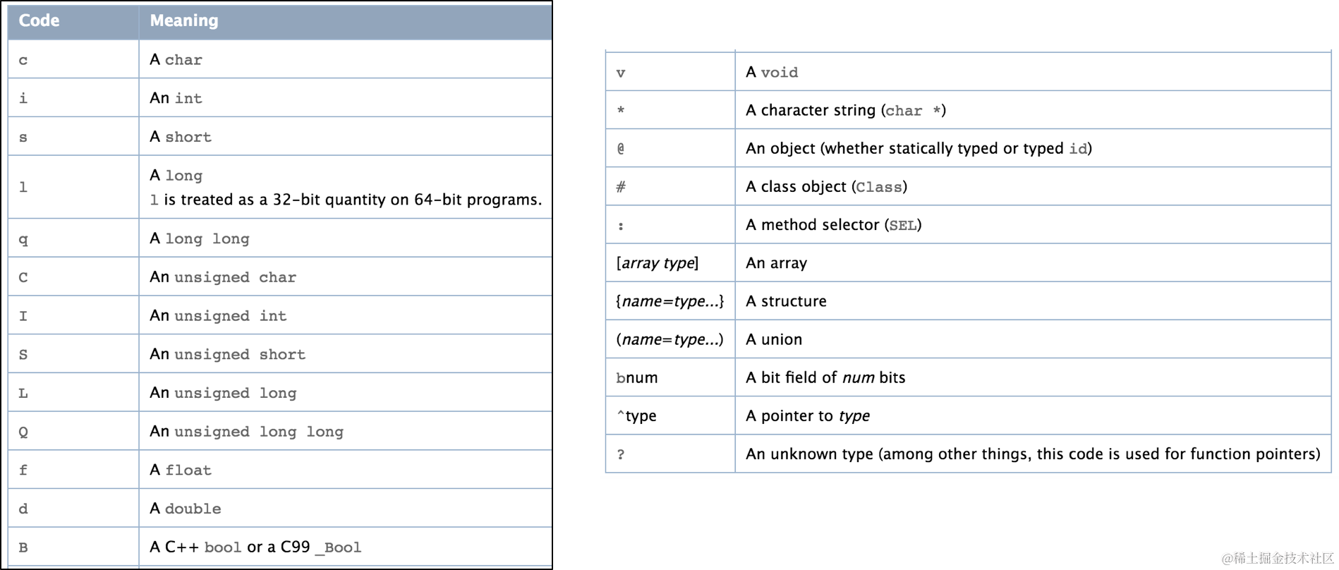Click the C++ bool or C99 _Bool cell
Image resolution: width=1339 pixels, height=570 pixels.
pos(255,547)
